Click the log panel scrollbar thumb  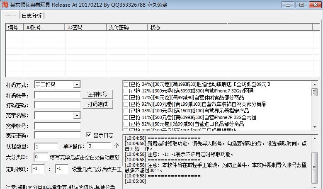pyautogui.click(x=315, y=168)
